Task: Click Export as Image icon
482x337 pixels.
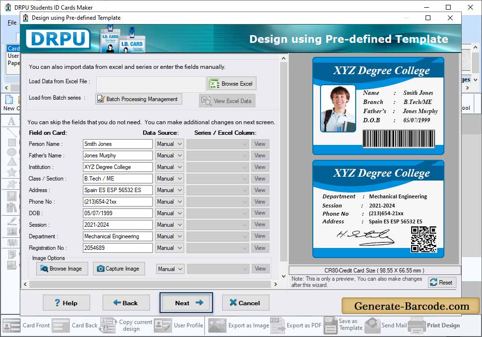Action: 217,325
